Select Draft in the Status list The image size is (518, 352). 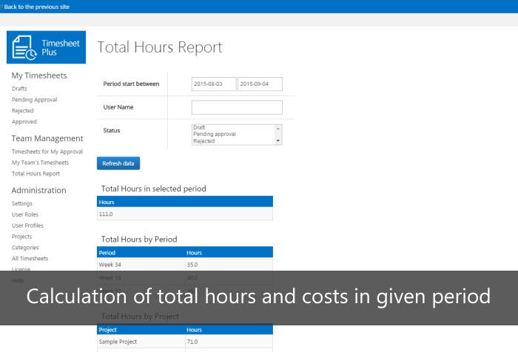coord(199,127)
